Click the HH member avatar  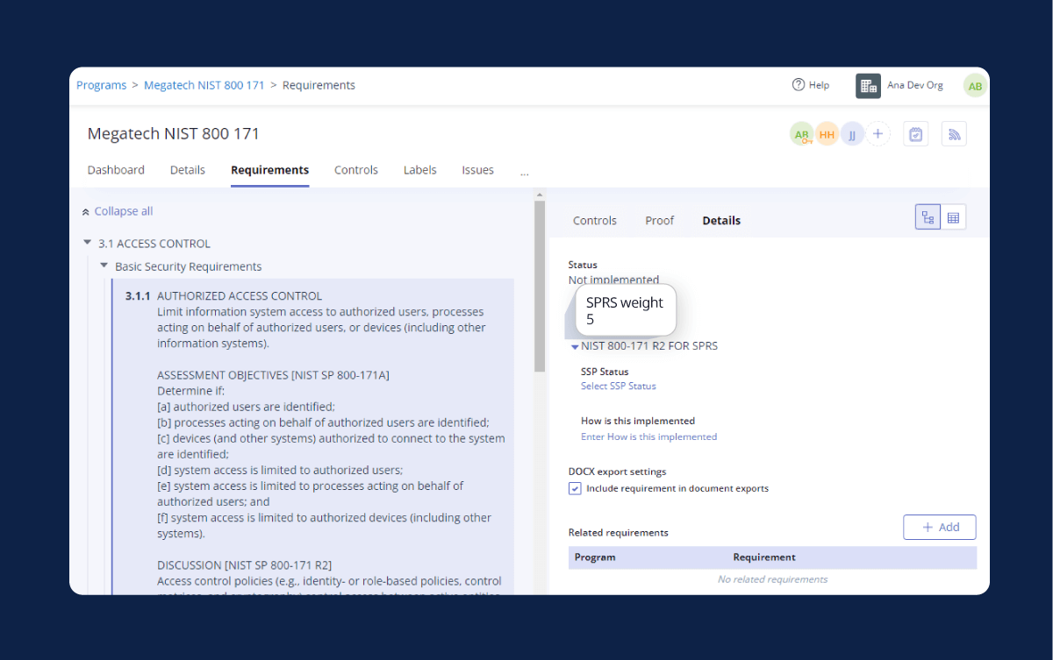pos(827,134)
